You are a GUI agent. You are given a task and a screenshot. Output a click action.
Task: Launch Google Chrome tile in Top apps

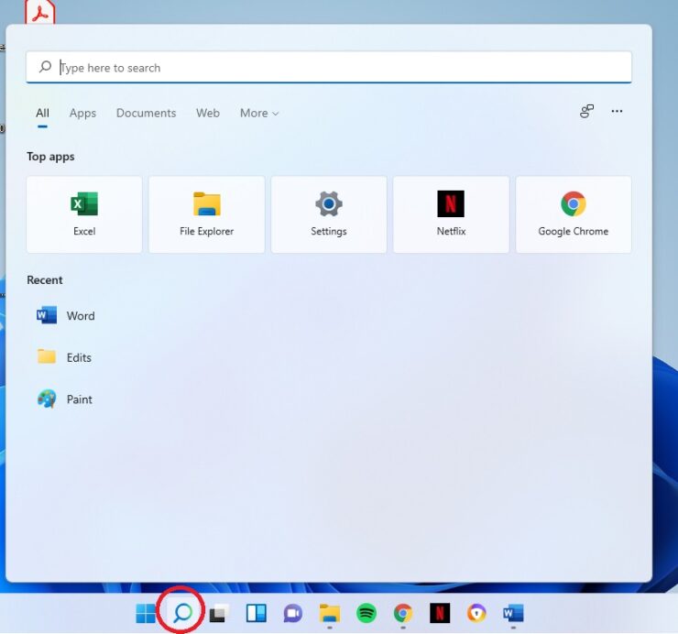[574, 214]
